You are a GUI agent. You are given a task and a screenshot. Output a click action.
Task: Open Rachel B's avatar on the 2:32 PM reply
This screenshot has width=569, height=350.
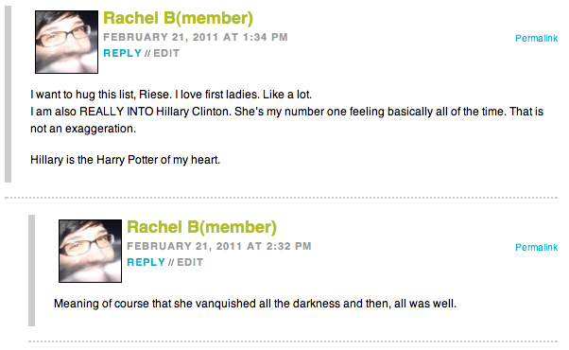click(90, 251)
